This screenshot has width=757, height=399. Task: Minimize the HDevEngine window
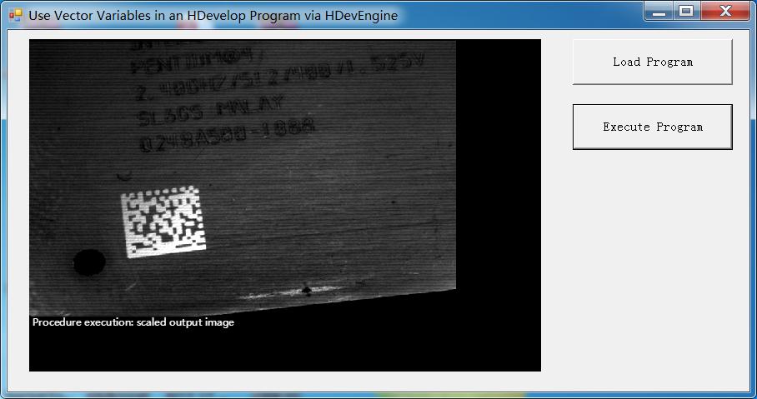point(659,11)
